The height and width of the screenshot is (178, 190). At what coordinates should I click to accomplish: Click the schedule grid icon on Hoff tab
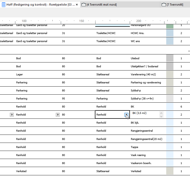[4, 5]
